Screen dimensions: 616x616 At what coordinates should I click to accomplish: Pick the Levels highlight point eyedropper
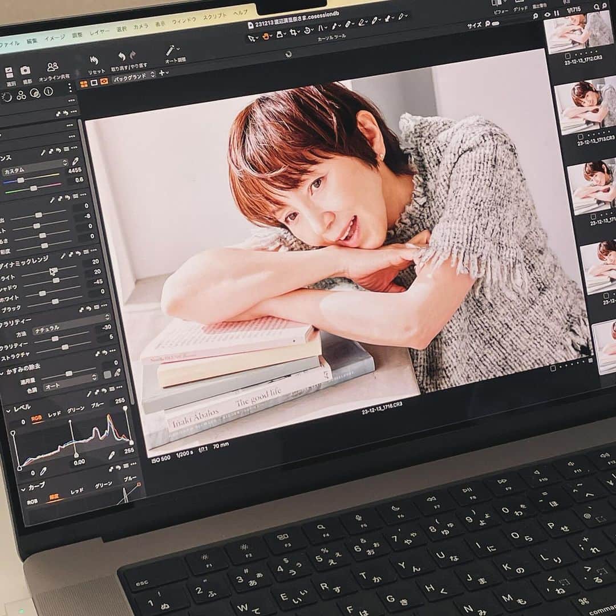(112, 455)
